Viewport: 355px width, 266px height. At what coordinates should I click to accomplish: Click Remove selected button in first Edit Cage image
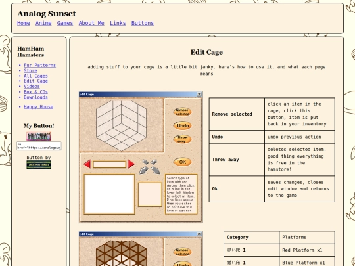click(183, 112)
